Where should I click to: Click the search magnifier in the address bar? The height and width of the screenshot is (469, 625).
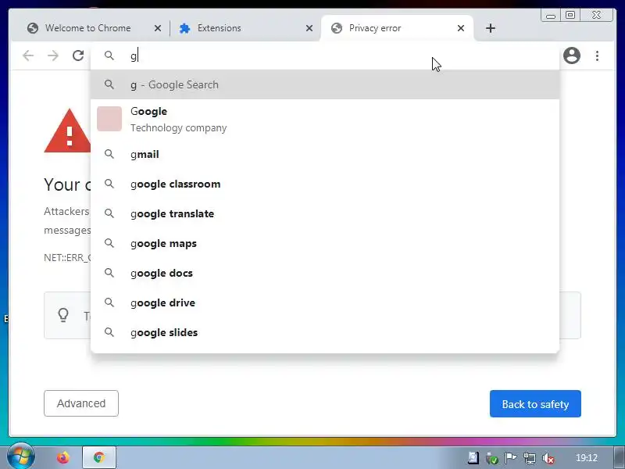click(x=109, y=55)
